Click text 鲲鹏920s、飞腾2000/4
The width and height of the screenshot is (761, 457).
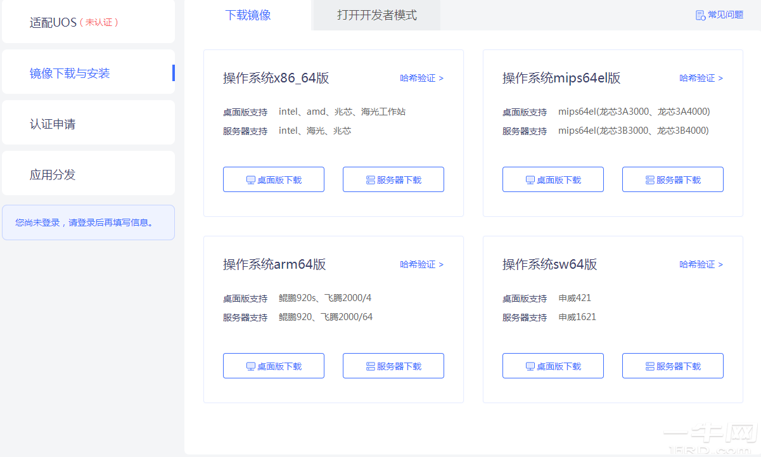(325, 298)
